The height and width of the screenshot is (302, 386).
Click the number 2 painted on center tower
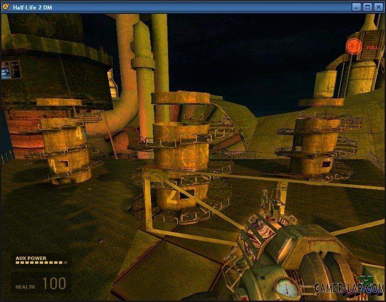click(x=172, y=195)
